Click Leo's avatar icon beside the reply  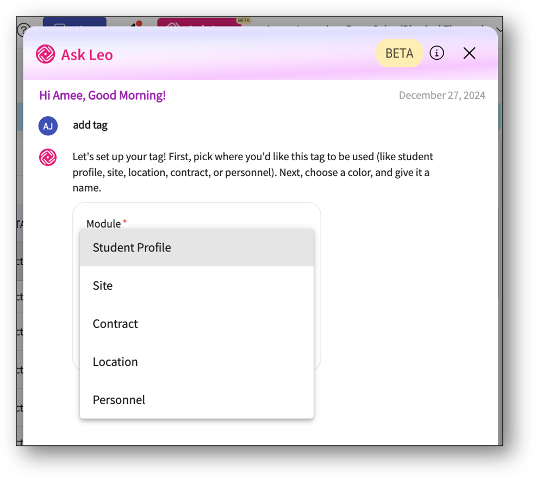point(48,157)
